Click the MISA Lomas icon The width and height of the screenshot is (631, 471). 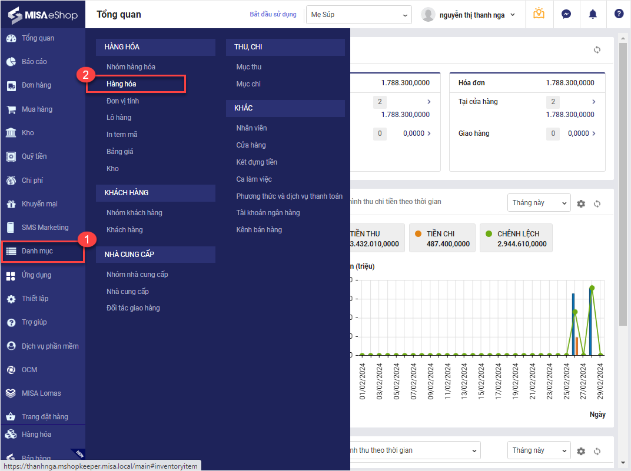coord(11,393)
